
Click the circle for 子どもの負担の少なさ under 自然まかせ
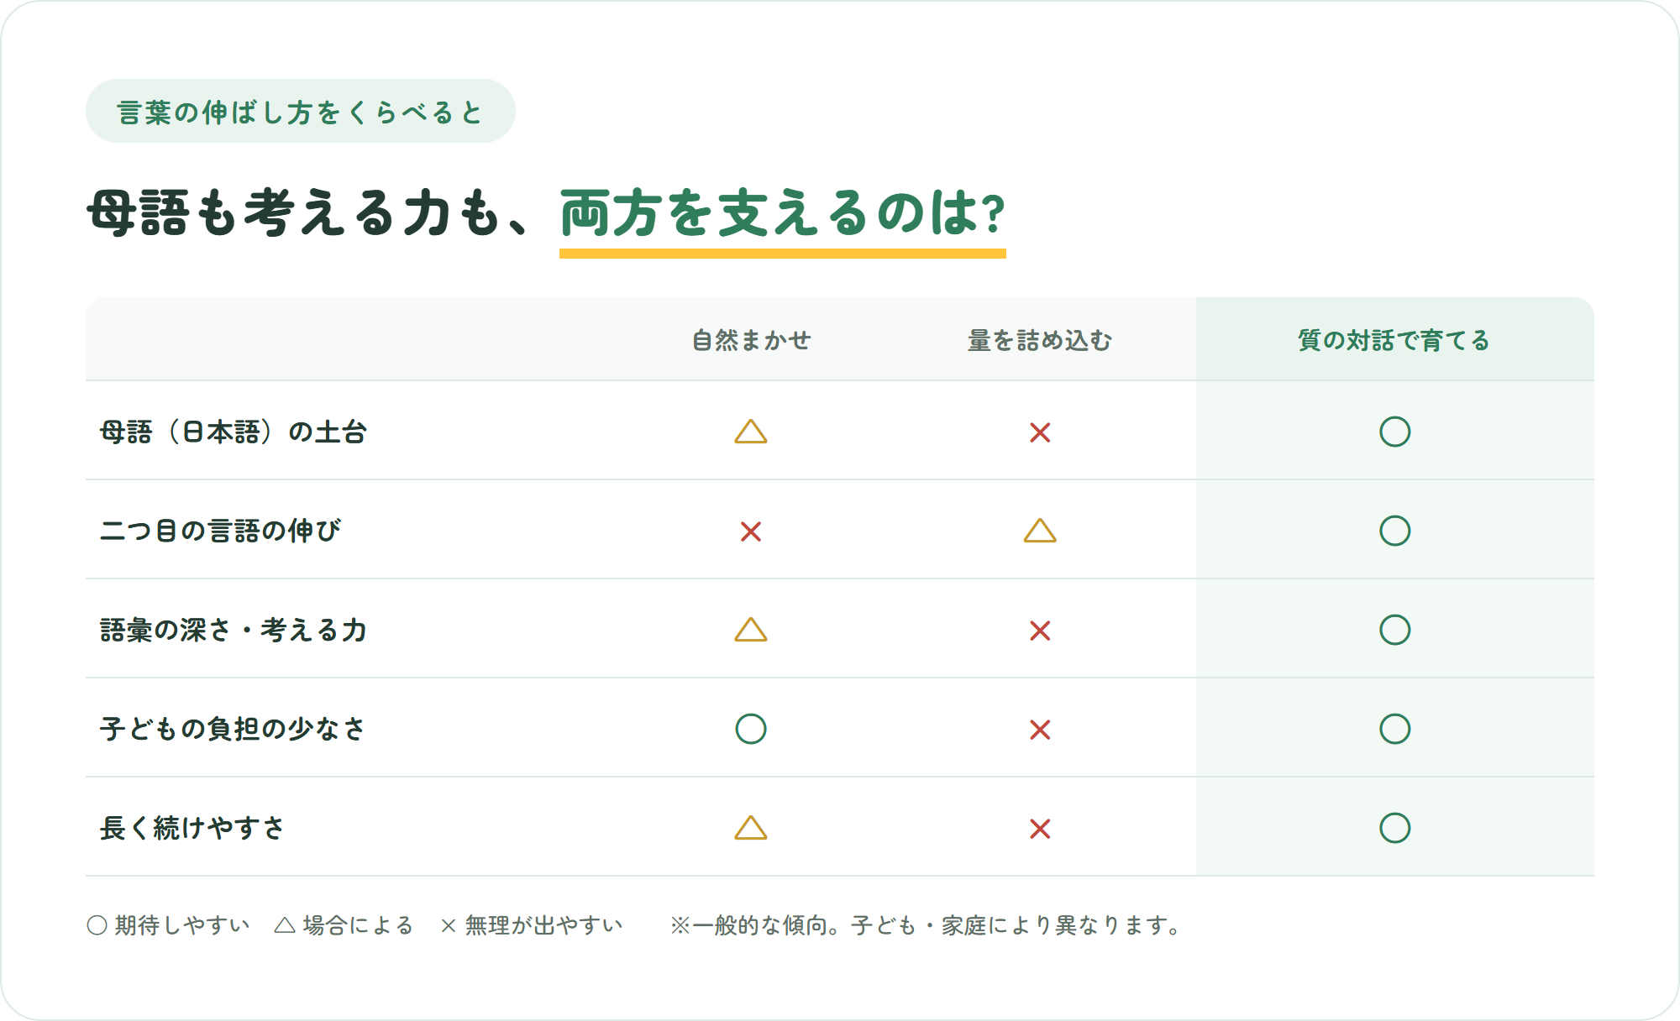[x=751, y=729]
